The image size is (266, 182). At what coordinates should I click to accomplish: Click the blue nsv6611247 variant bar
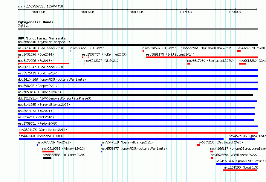137,70
